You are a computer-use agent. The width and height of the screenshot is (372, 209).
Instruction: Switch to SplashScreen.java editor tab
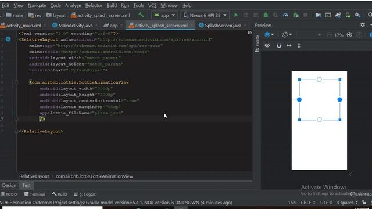[x=223, y=26]
